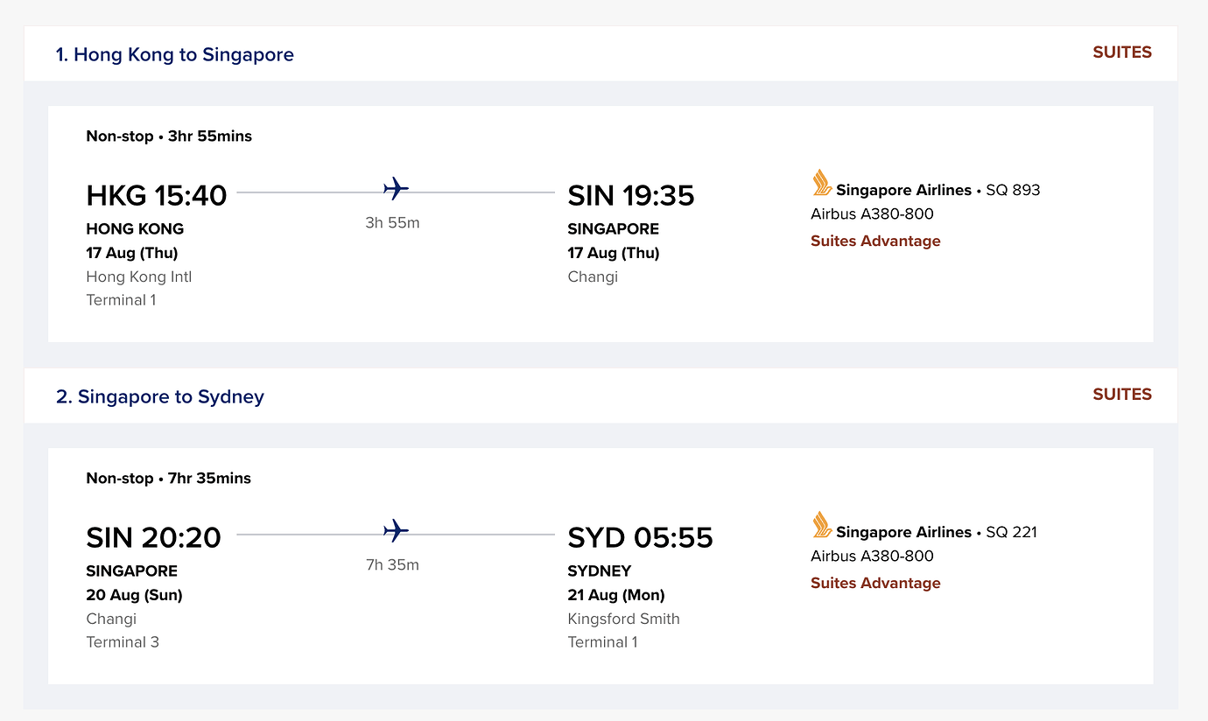
Task: Click the SIN 19:35 arrival time
Action: [631, 196]
